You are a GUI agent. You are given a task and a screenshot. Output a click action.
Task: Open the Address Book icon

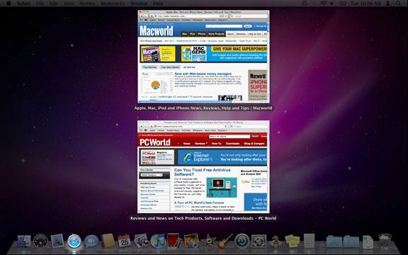(x=108, y=241)
